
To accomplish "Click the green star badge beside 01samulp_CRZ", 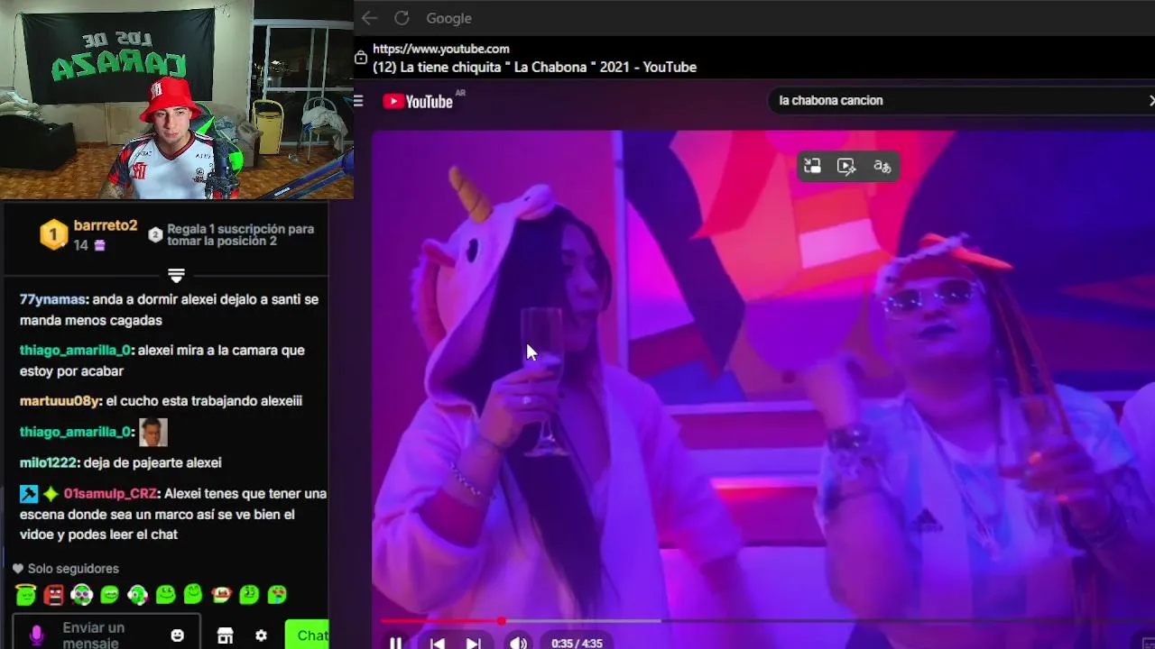I will [x=51, y=494].
